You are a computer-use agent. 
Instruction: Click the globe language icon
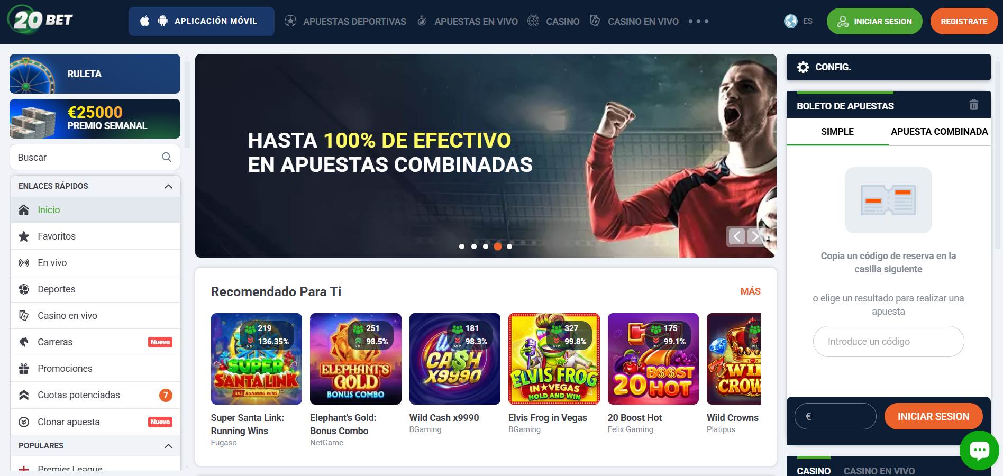[791, 21]
